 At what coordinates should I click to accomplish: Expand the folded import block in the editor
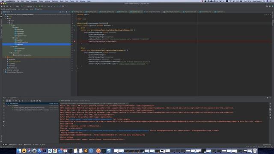pyautogui.click(x=85, y=19)
